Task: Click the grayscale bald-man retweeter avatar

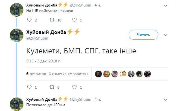Action: [131, 74]
